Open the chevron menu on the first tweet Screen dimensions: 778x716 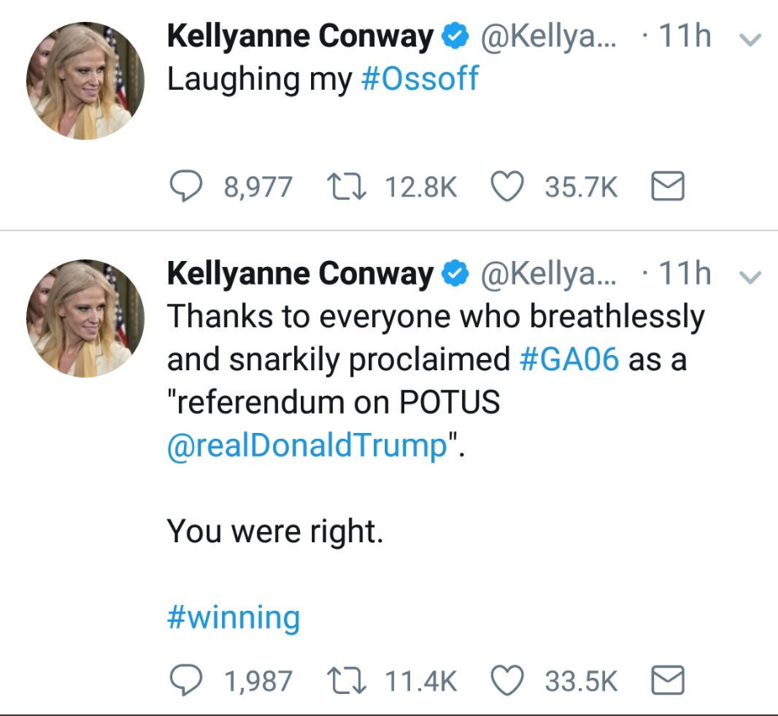click(x=750, y=40)
